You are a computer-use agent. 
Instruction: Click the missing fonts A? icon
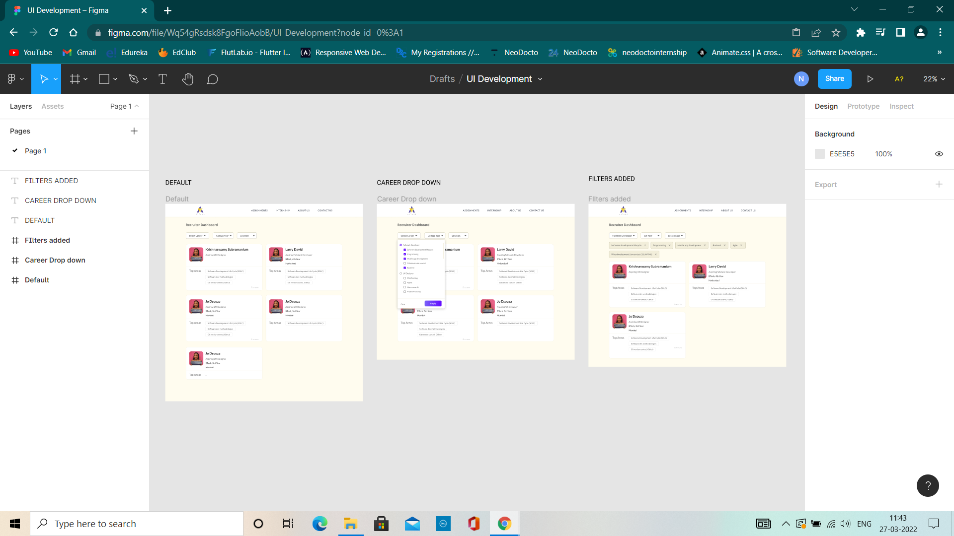[899, 79]
